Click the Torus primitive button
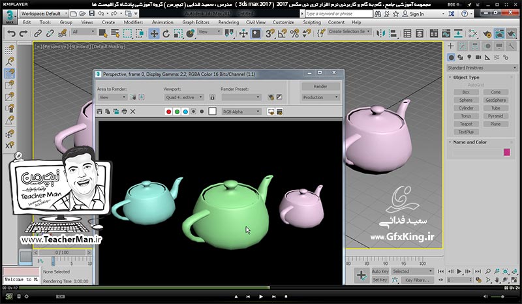 466,116
